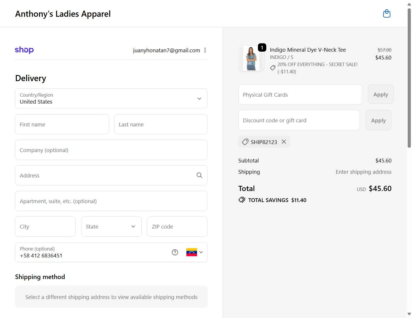
Task: Apply the physical gift card
Action: (x=381, y=94)
